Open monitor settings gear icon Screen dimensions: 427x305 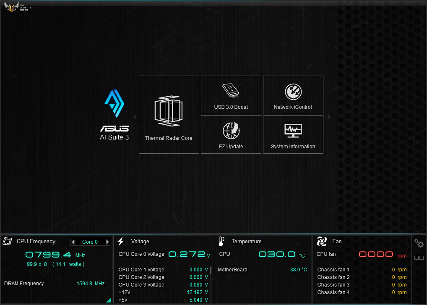pos(419,243)
